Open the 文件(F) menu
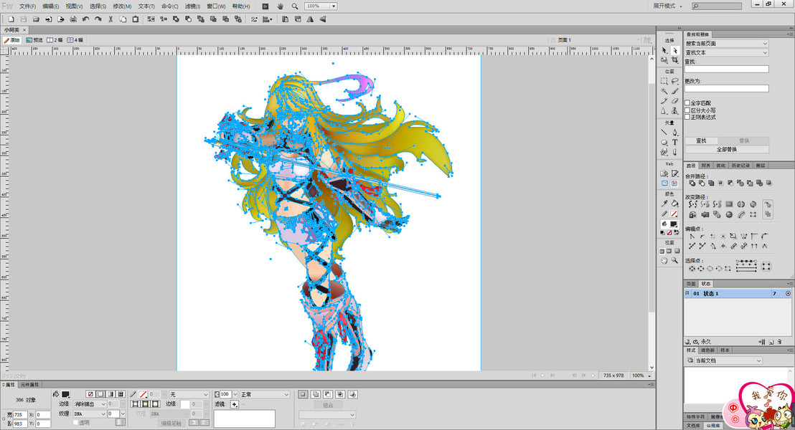The height and width of the screenshot is (430, 795). coord(27,6)
